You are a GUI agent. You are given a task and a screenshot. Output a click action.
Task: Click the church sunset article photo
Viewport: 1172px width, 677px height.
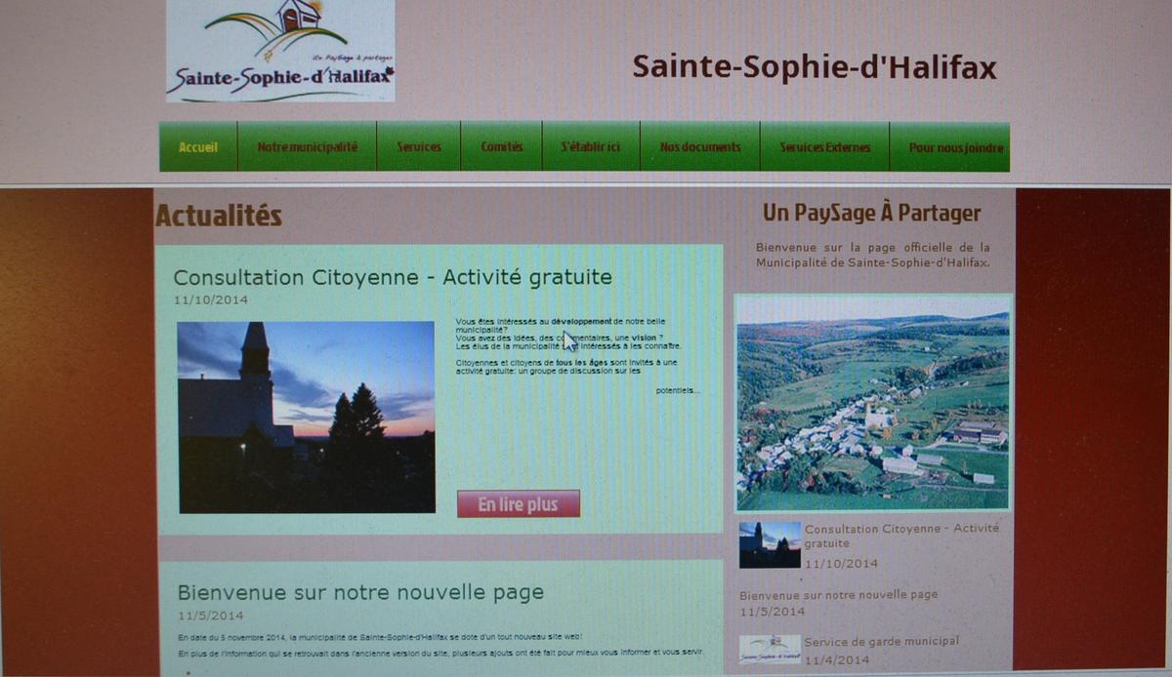point(305,414)
